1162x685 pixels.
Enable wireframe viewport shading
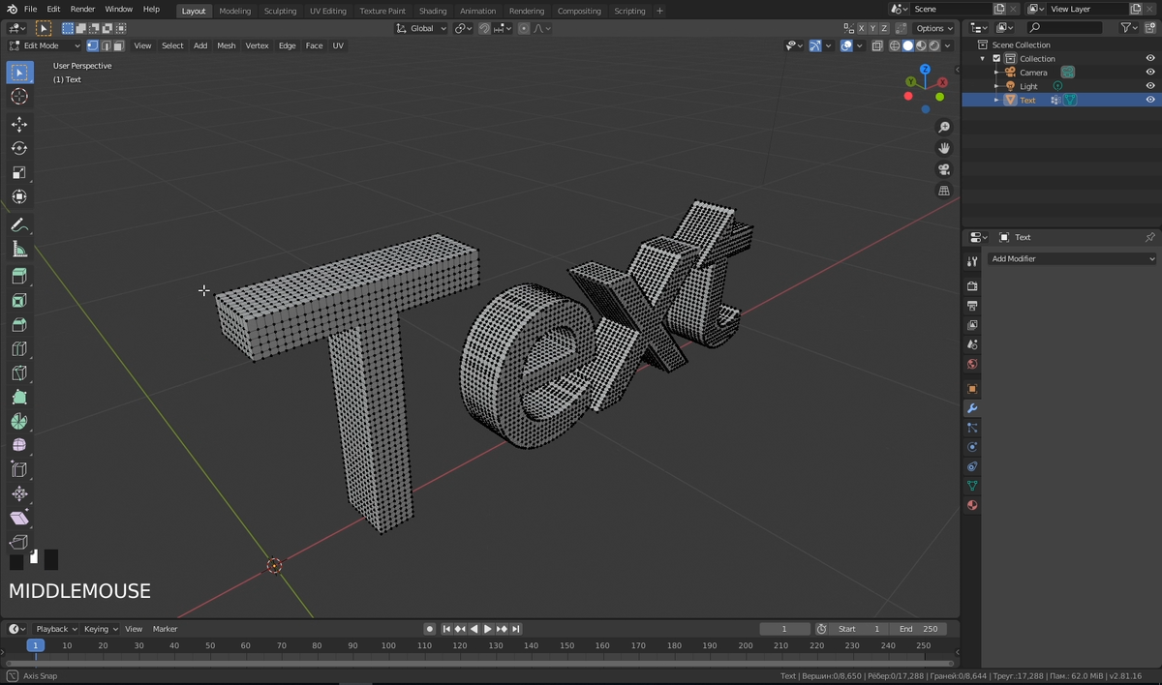pos(894,45)
